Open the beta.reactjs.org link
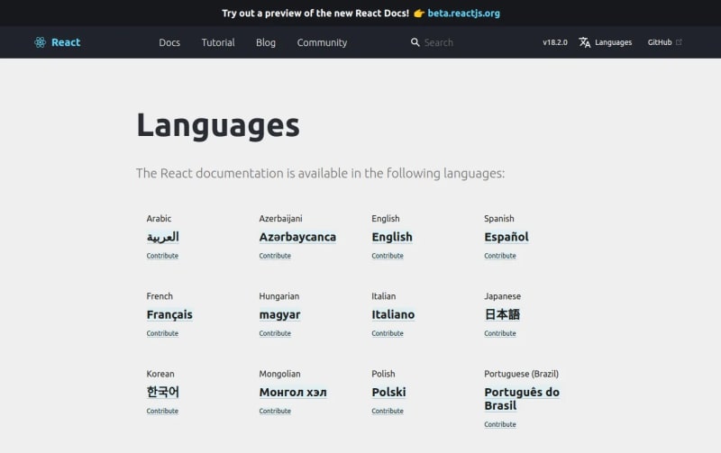This screenshot has height=453, width=721. tap(463, 14)
